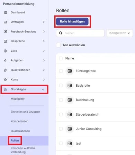135x155 pixels.
Task: Click the Dashboard grid icon
Action: pos(5,12)
